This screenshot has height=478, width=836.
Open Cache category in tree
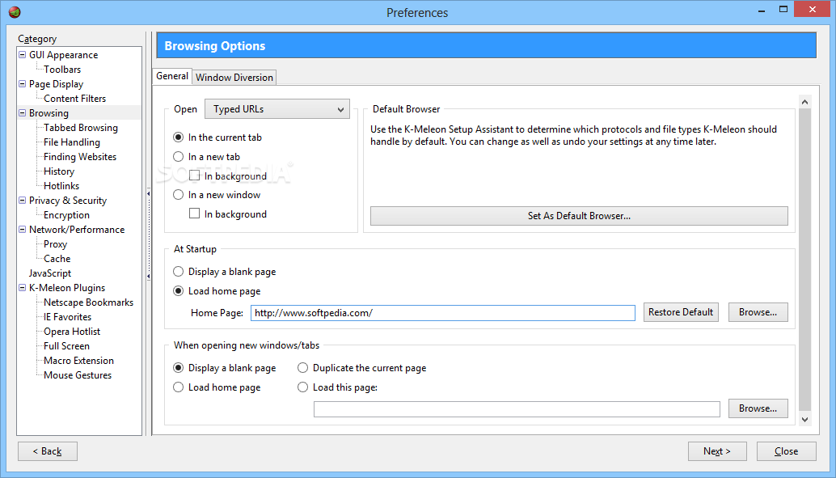coord(57,258)
